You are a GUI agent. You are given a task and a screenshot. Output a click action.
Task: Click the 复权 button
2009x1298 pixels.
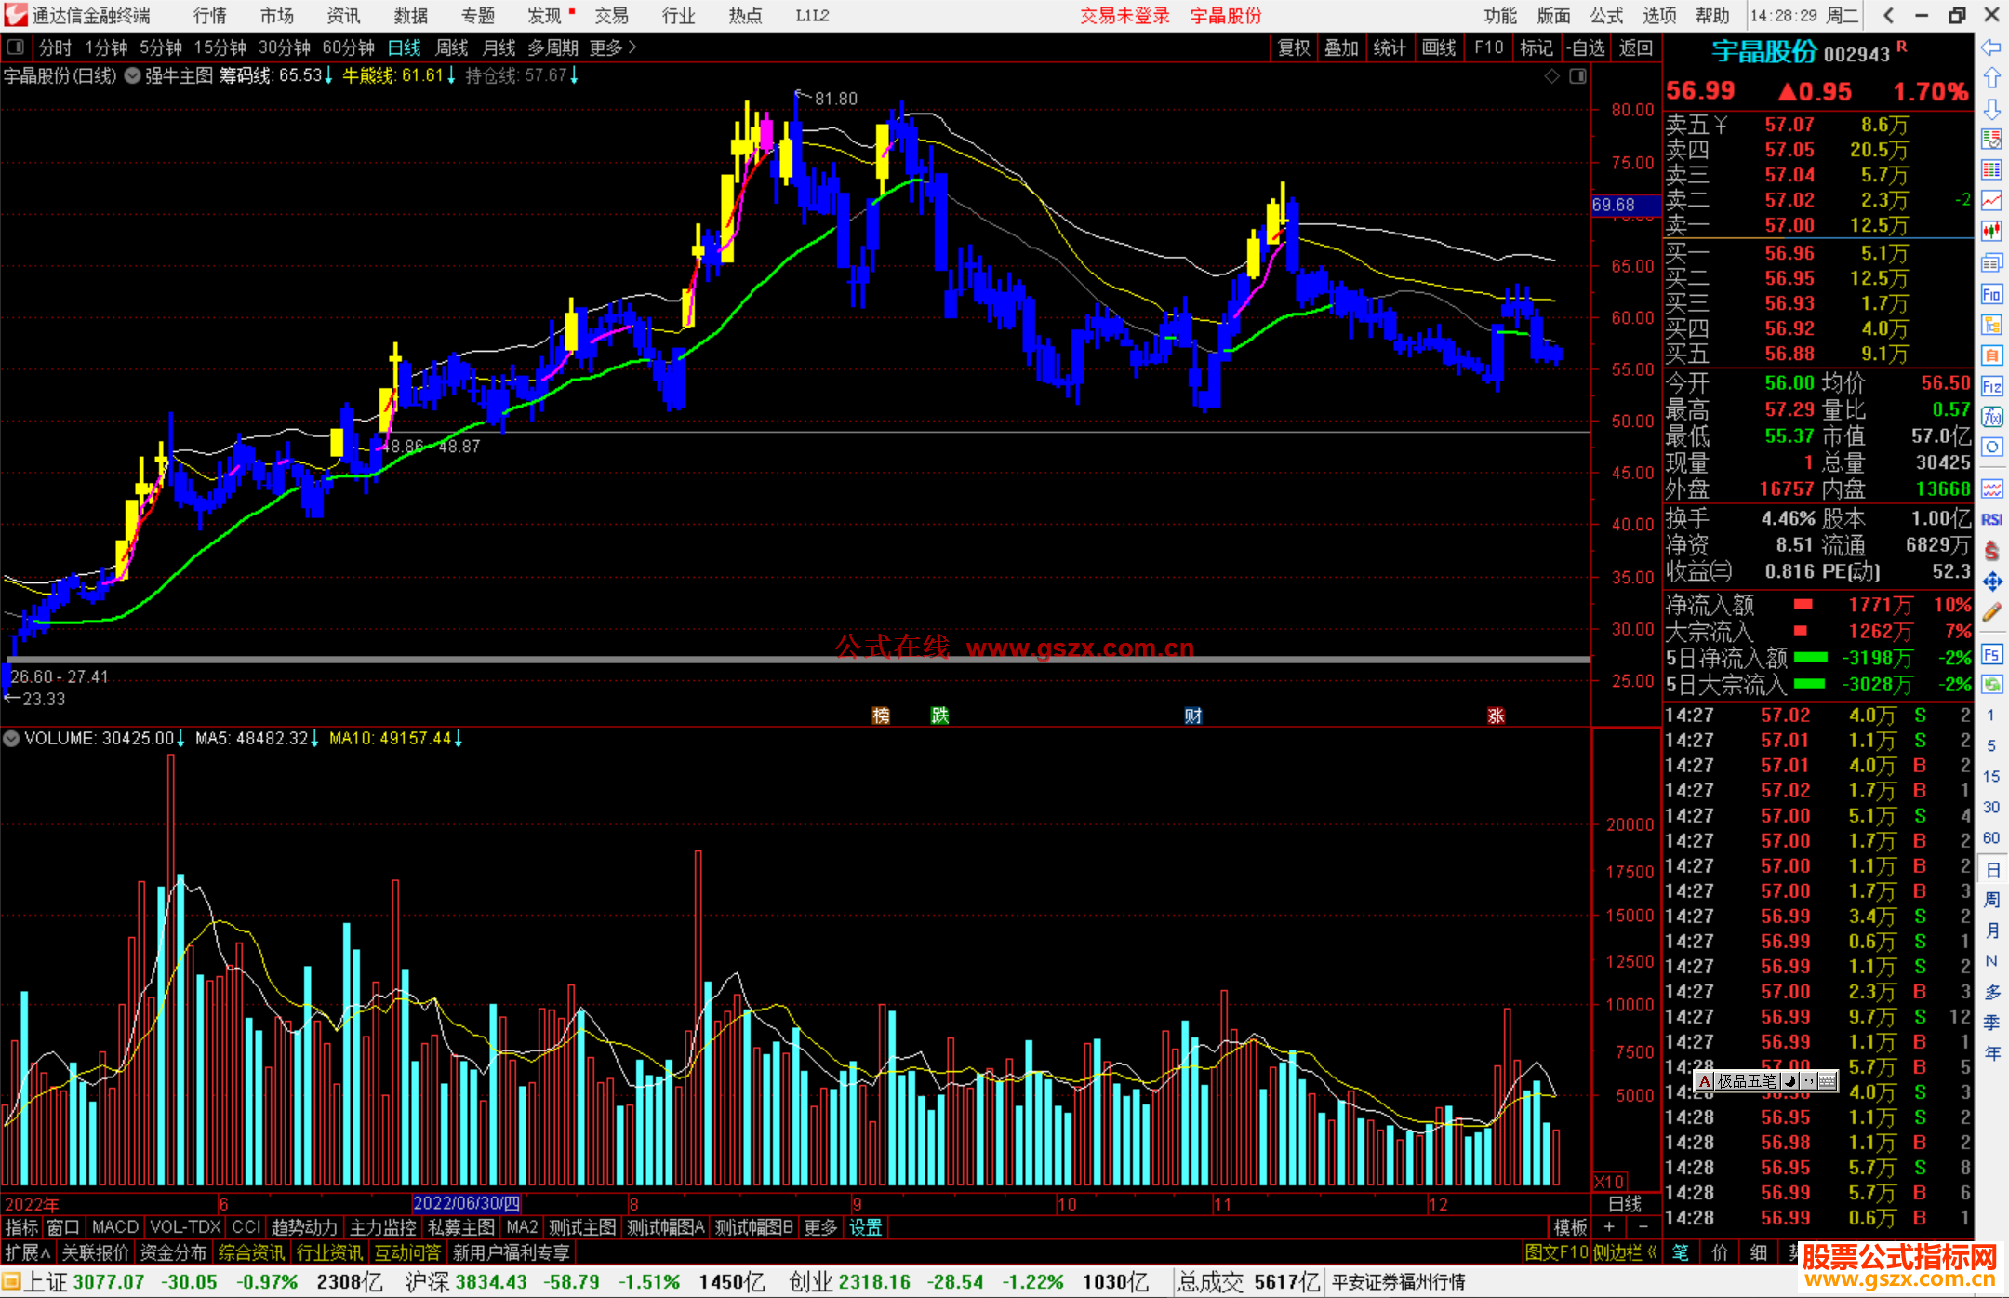[1293, 47]
